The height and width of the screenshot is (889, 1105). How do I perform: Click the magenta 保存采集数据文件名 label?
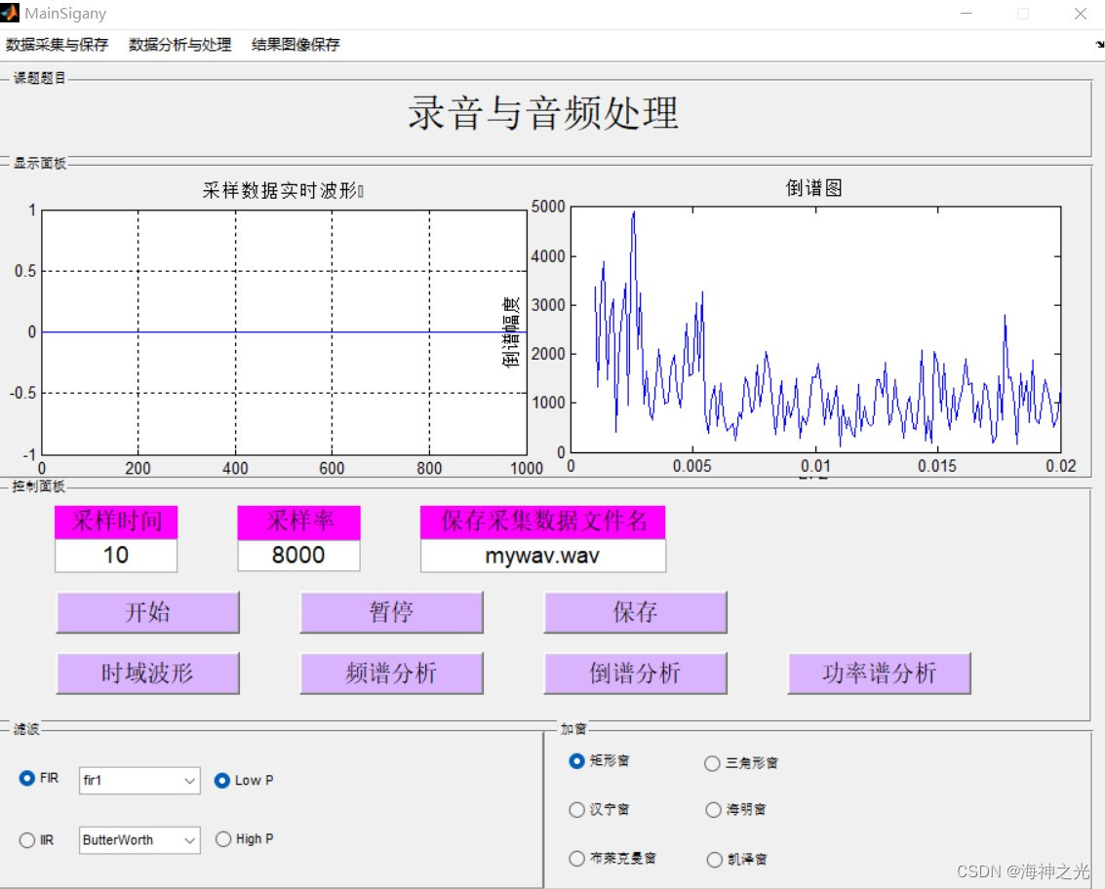(543, 522)
